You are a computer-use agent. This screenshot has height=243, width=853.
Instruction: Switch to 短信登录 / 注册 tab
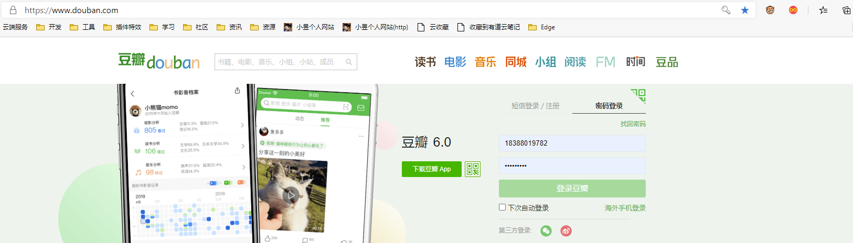(536, 106)
